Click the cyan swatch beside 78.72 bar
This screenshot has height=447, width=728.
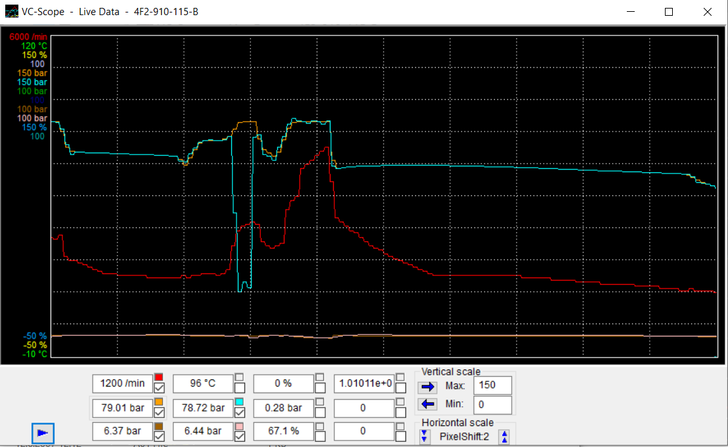(x=239, y=402)
